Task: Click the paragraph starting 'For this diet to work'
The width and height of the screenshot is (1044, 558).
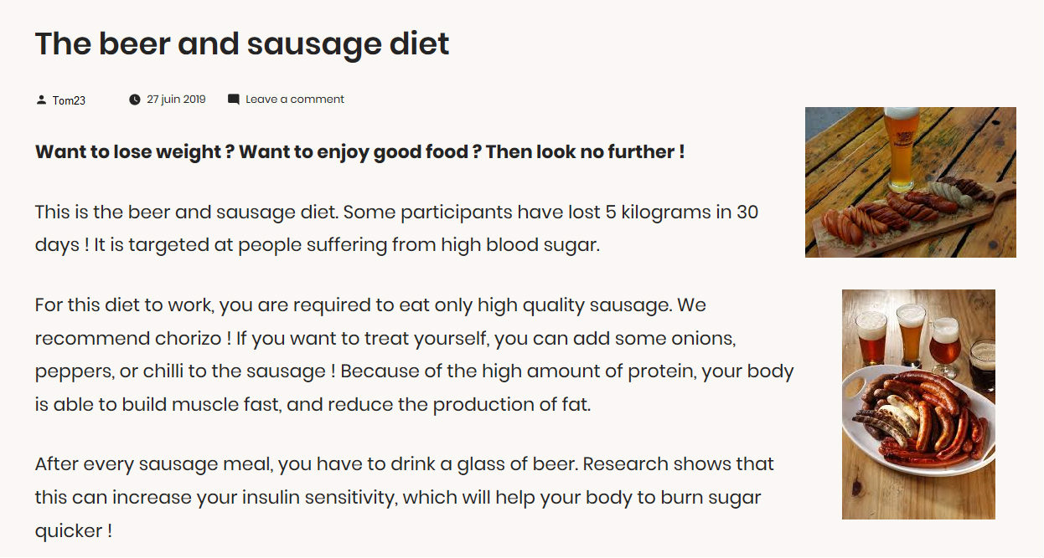Action: click(x=414, y=355)
